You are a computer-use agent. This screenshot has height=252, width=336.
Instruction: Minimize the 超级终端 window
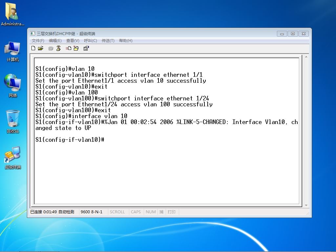pyautogui.click(x=282, y=34)
